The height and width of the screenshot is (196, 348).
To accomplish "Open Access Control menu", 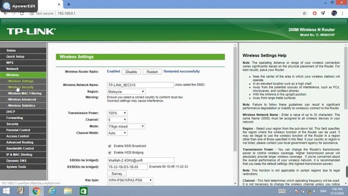I will pyautogui.click(x=23, y=136).
